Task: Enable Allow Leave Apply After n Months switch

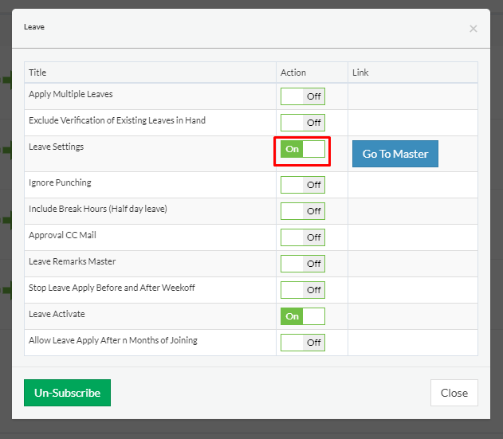Action: [x=302, y=343]
